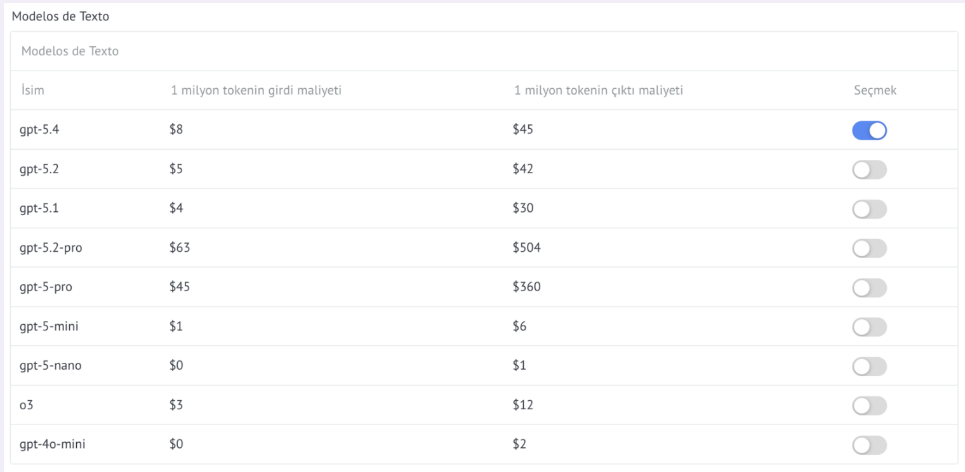
Task: Switch on the gpt-5-pro toggle
Action: (869, 288)
